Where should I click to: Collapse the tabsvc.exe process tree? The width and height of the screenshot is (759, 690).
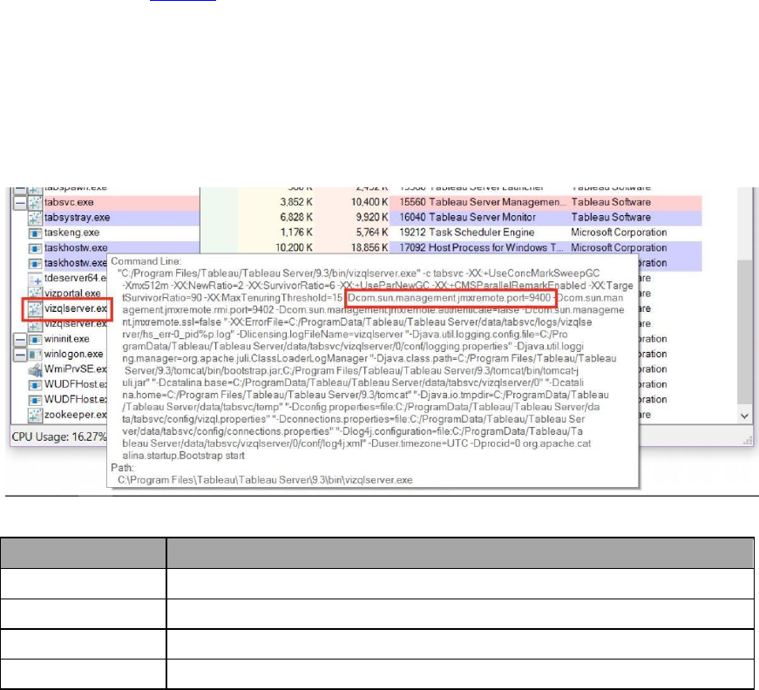[19, 202]
